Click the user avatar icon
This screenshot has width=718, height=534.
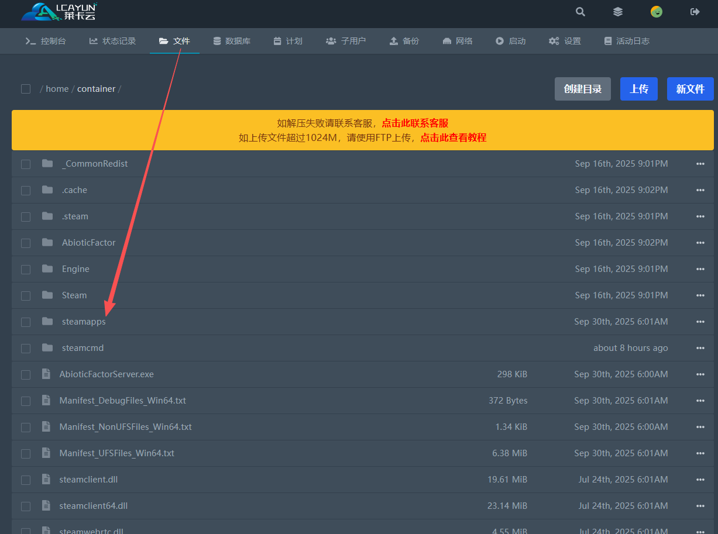(657, 12)
